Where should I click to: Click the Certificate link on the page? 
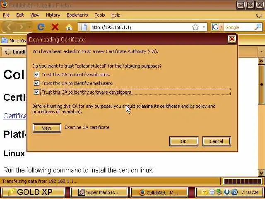tap(15, 116)
